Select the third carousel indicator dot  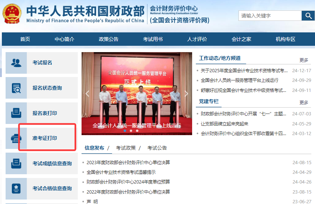pyautogui.click(x=137, y=131)
